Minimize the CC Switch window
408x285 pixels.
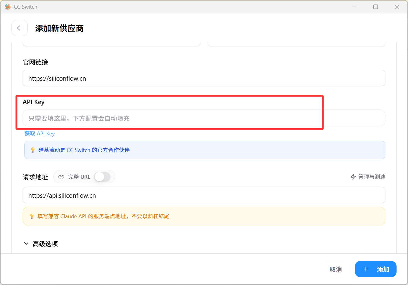[355, 7]
